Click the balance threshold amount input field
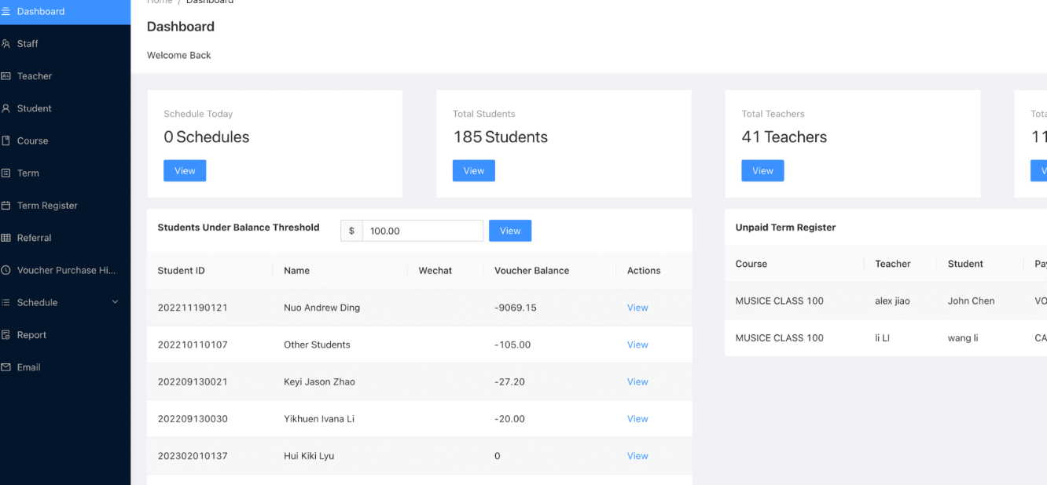 click(422, 230)
